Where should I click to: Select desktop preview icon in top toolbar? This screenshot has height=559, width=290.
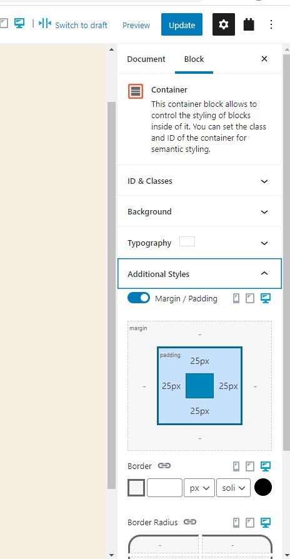coord(19,23)
